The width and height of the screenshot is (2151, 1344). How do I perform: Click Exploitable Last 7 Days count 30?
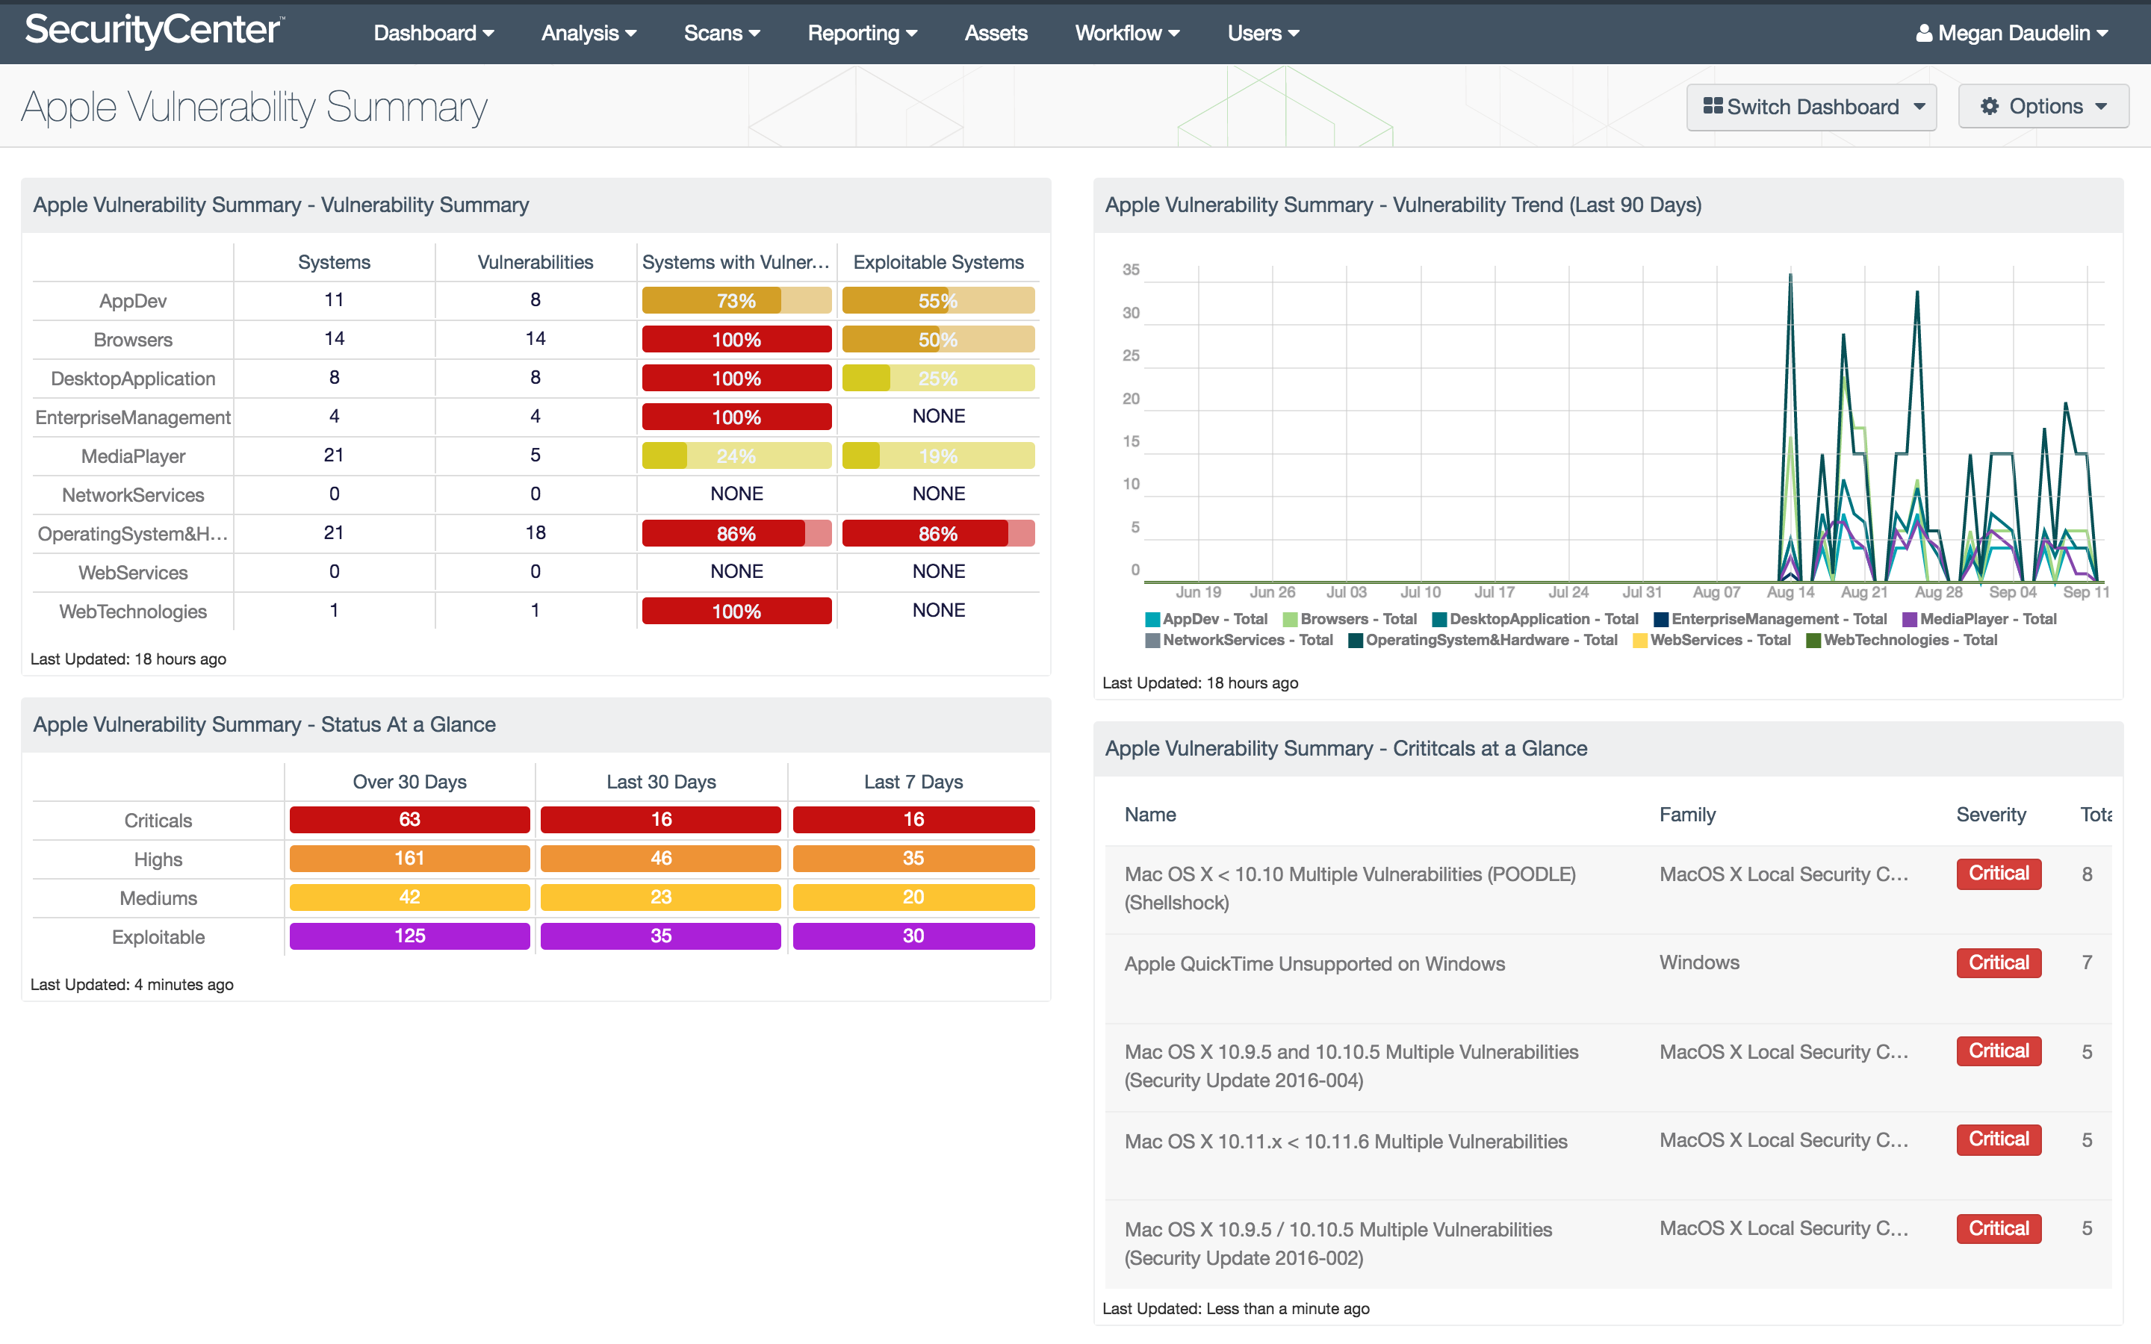pyautogui.click(x=913, y=936)
